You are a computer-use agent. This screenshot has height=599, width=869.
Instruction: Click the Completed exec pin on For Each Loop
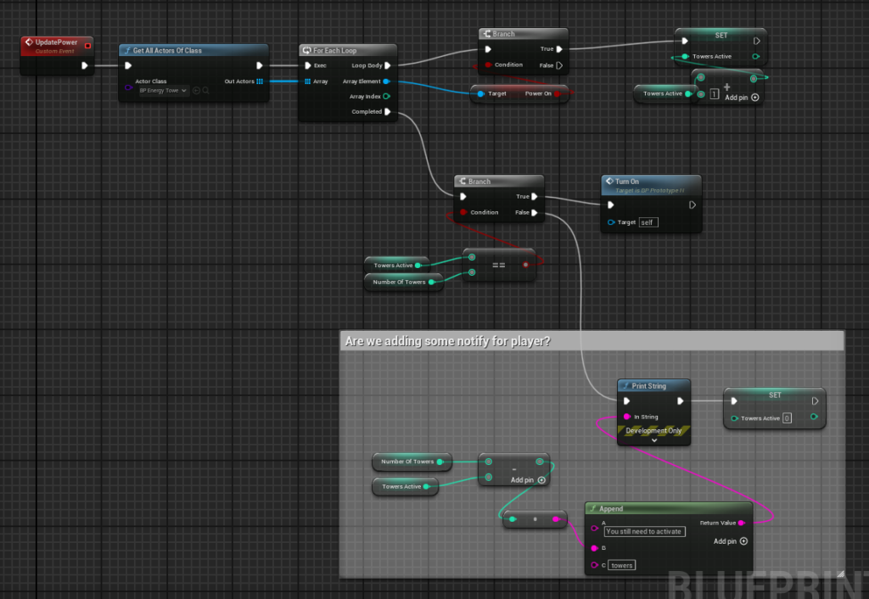pos(388,111)
